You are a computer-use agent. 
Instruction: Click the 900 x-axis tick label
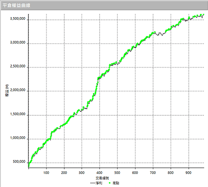(x=188, y=172)
